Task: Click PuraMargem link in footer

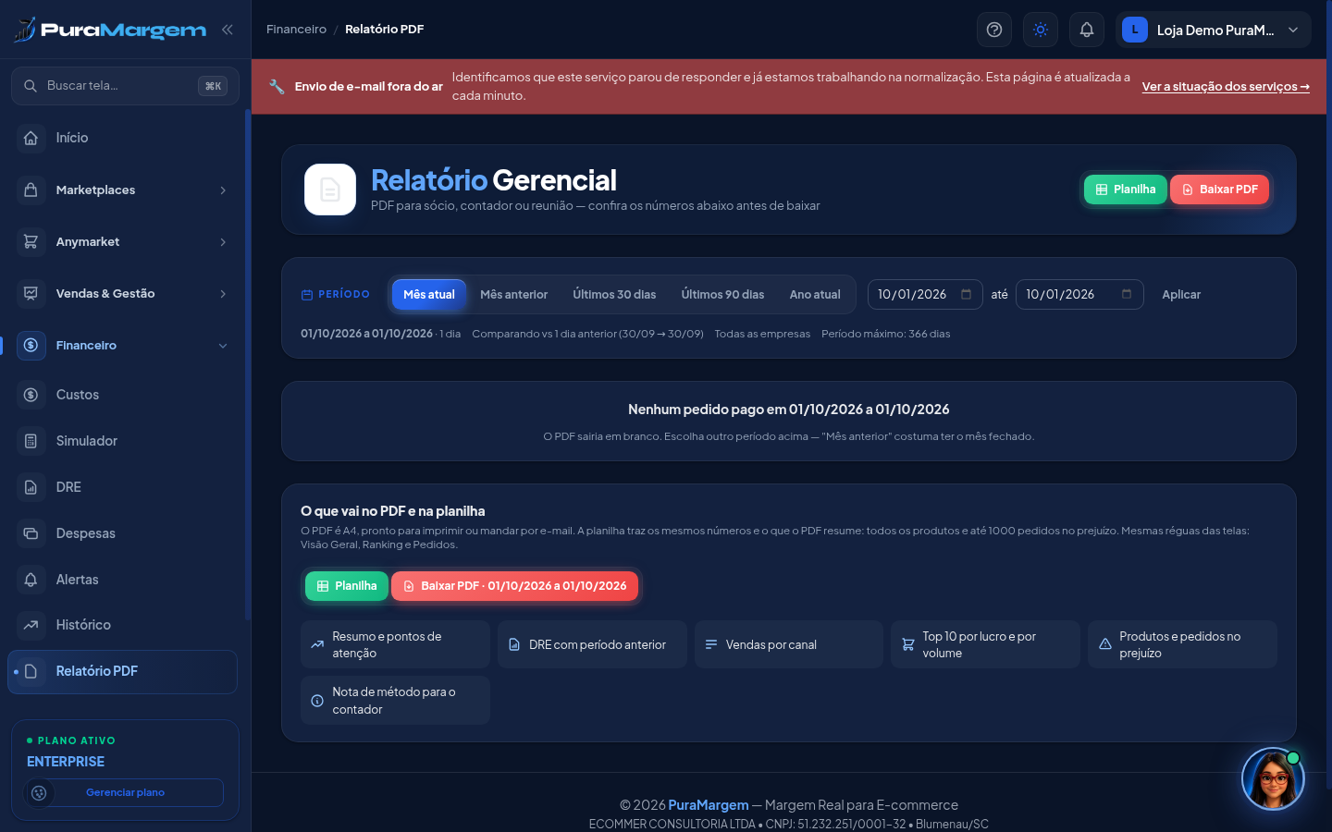Action: pos(709,805)
